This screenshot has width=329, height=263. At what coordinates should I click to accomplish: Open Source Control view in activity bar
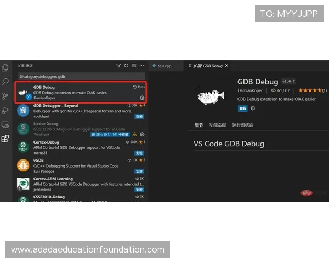tap(5, 96)
